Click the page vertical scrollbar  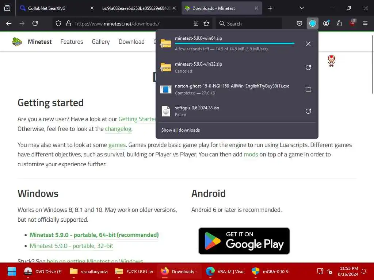coord(372,64)
